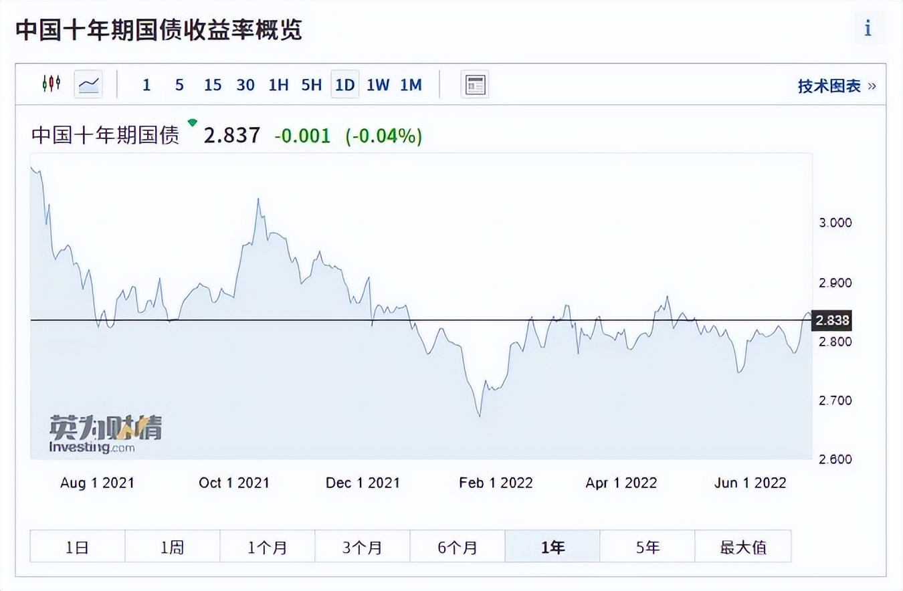The height and width of the screenshot is (591, 903).
Task: Select the line chart type icon
Action: tap(88, 84)
